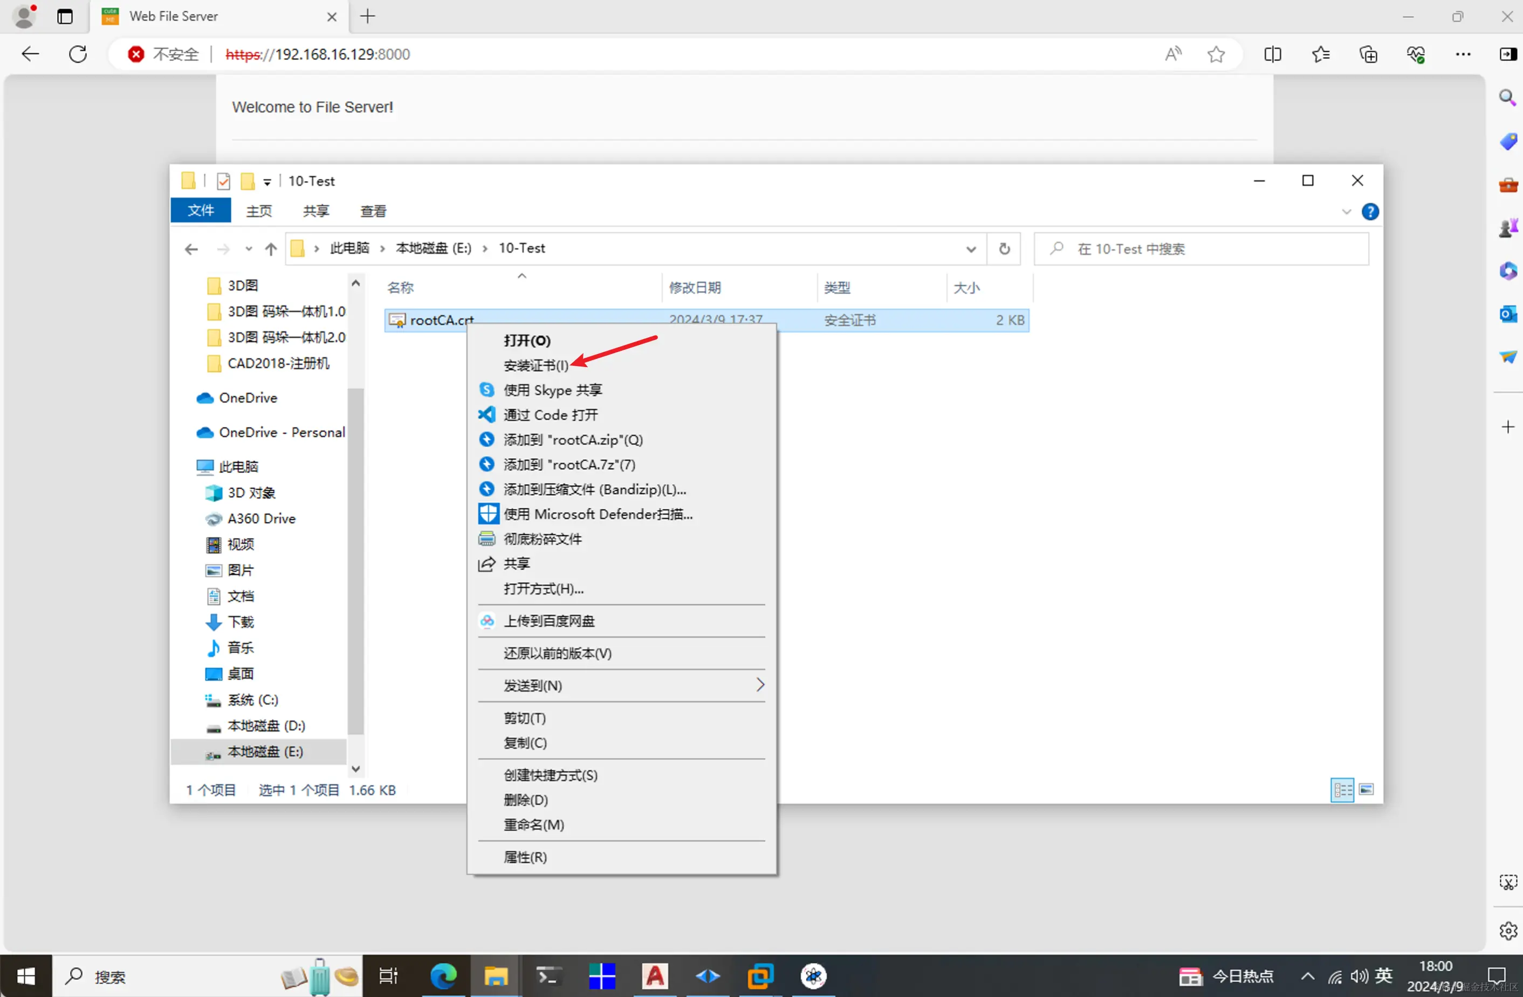Screen dimensions: 1523x997
Task: Click 此电脑 in the address breadcrumb
Action: click(349, 248)
